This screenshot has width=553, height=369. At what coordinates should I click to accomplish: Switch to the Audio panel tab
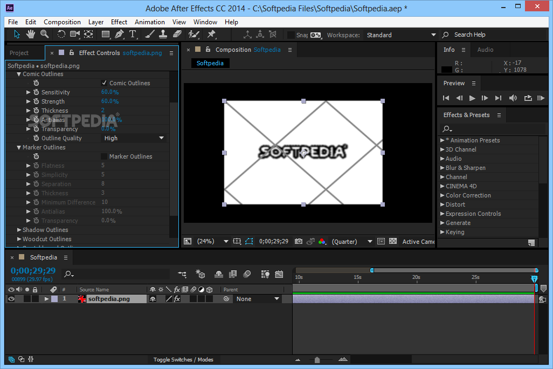pos(485,50)
